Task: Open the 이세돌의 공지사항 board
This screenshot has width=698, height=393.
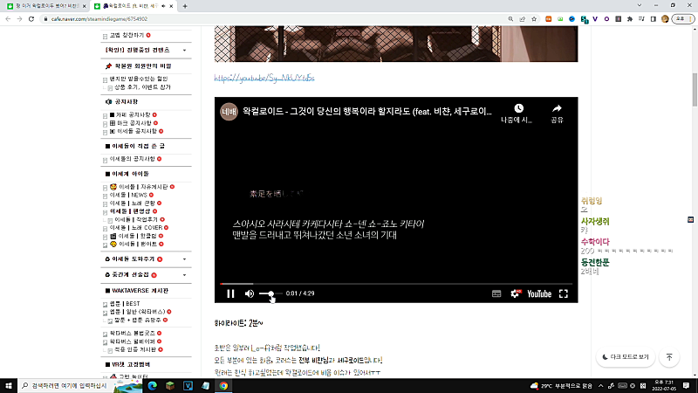Action: 133,159
